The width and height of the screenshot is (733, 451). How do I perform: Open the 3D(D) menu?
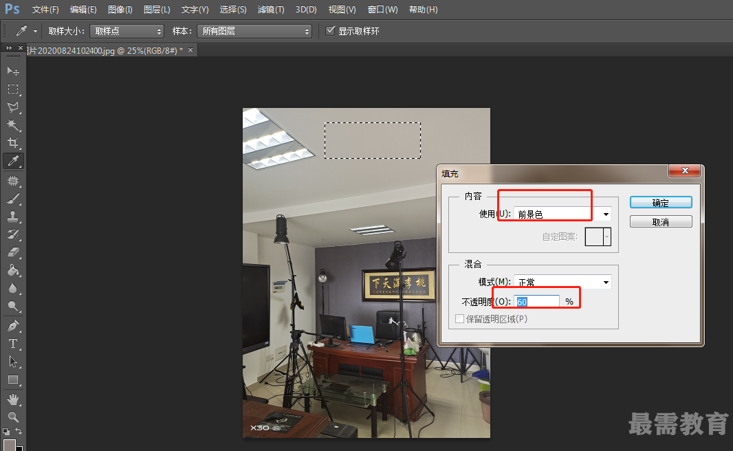306,10
